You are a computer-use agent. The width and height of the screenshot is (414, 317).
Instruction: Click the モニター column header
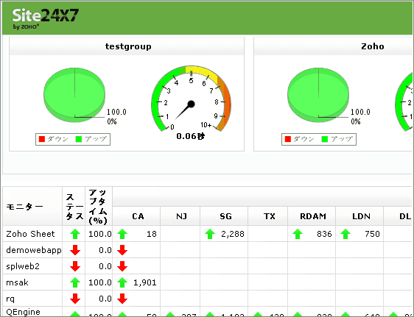24,207
